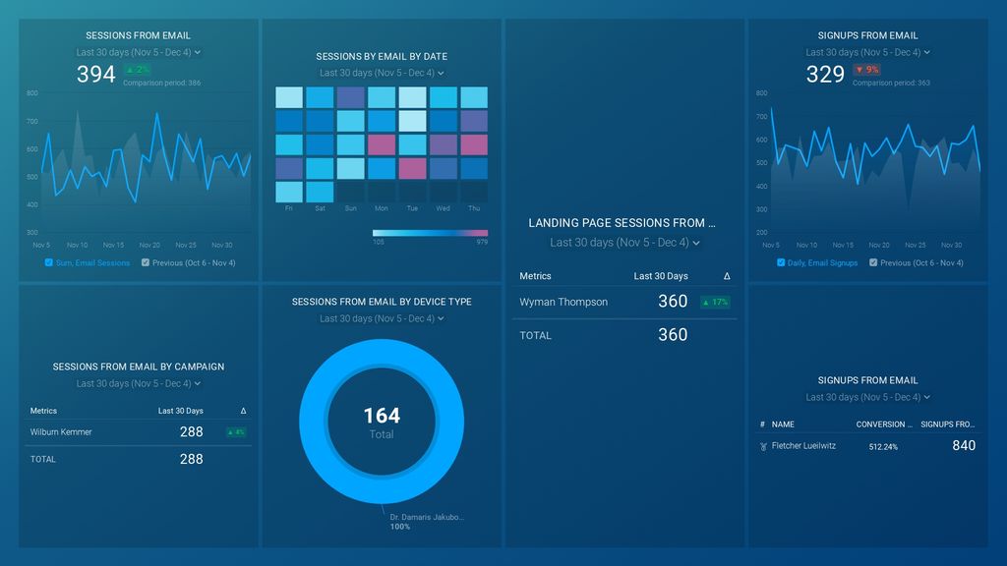
Task: Click the green 2% increase badge
Action: point(138,70)
